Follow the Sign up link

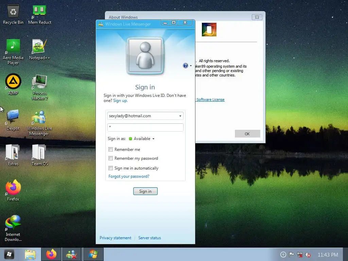coord(120,101)
